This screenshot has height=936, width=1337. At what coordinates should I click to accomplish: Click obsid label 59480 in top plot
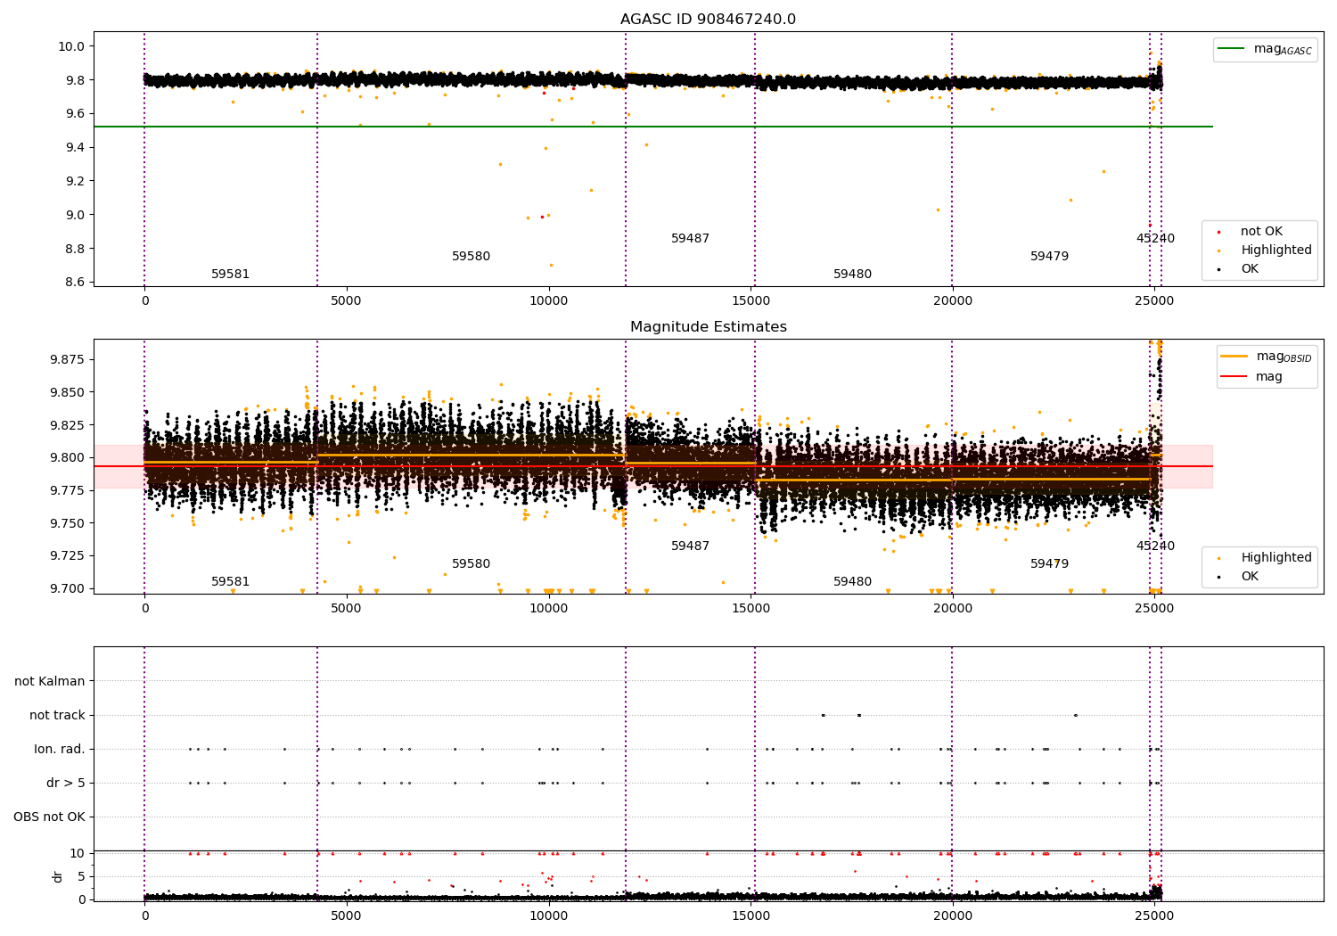coord(852,275)
